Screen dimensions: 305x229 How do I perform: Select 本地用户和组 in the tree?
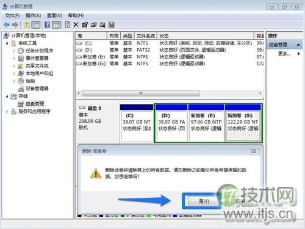[x=39, y=73]
